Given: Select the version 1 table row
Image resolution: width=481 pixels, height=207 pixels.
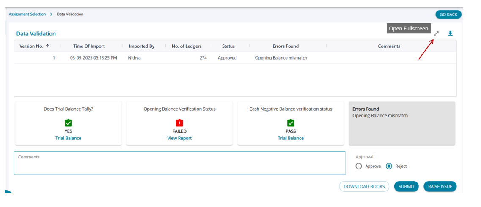Looking at the screenshot, I should click(169, 58).
